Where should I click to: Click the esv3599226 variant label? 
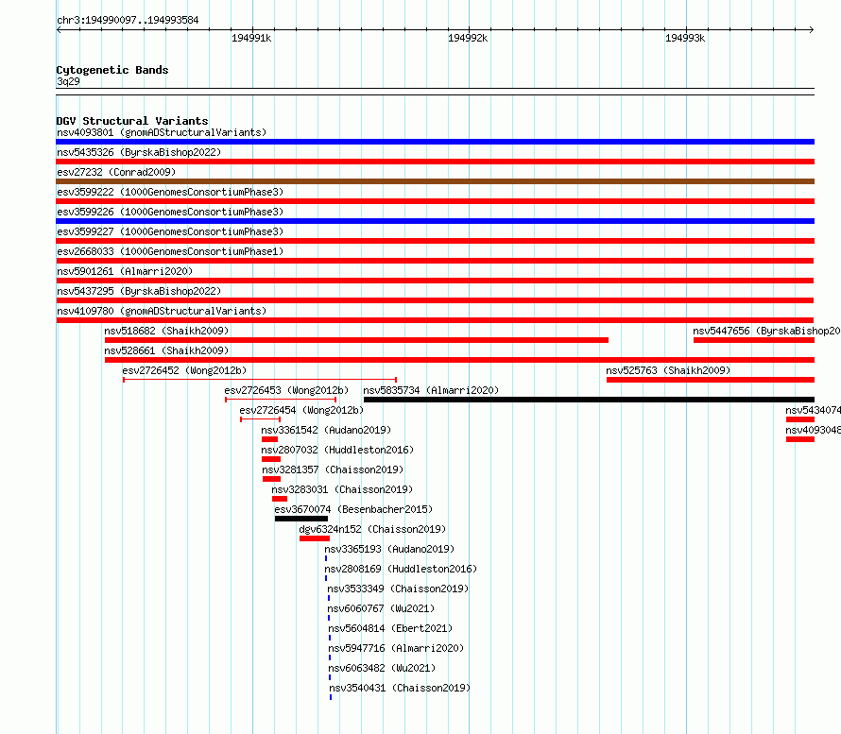tap(170, 212)
